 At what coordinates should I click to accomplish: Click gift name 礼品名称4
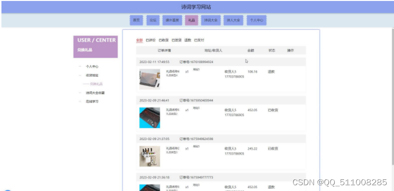click(x=173, y=71)
